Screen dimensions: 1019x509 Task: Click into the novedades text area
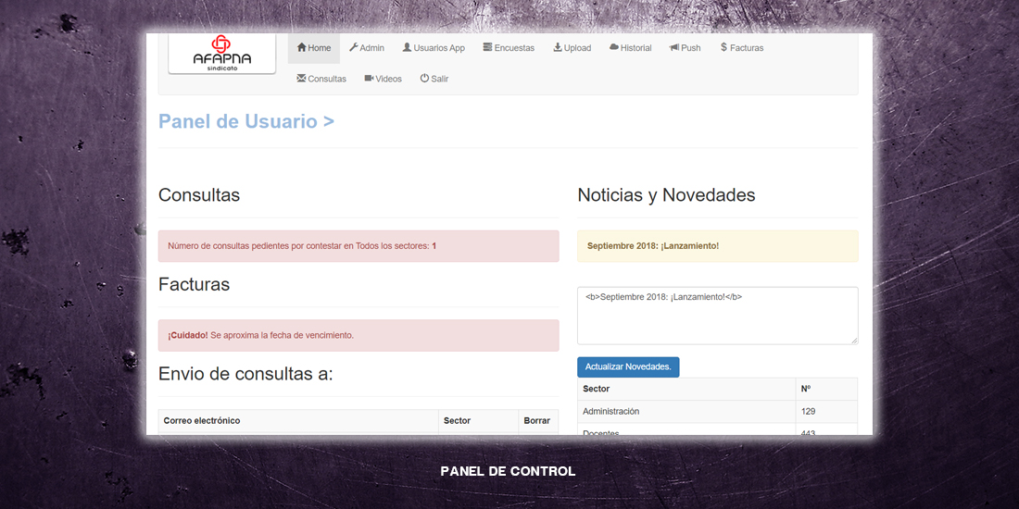click(717, 316)
